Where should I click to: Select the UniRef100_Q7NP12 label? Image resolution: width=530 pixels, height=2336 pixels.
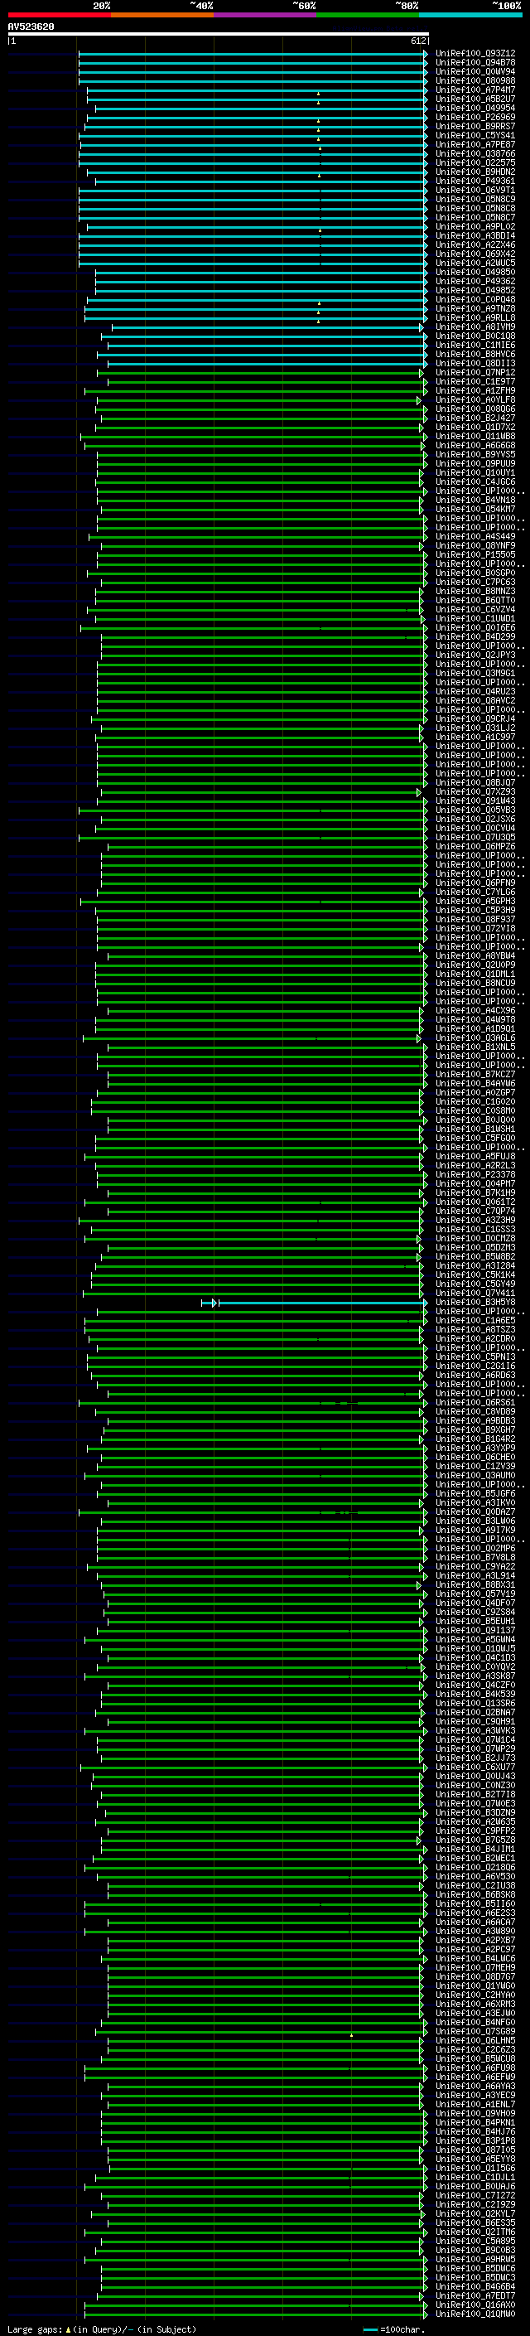click(x=475, y=373)
